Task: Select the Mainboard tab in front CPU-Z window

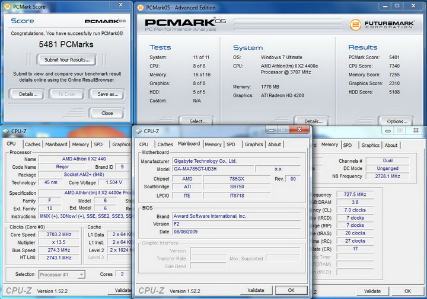Action: click(x=189, y=144)
